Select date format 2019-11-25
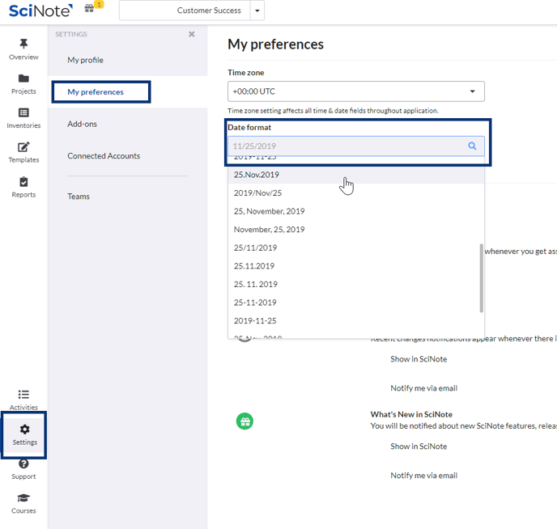Viewport: 557px width, 529px height. [356, 321]
